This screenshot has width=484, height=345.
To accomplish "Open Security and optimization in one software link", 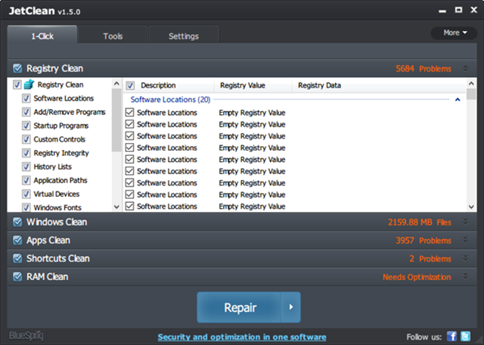I will coord(242,337).
